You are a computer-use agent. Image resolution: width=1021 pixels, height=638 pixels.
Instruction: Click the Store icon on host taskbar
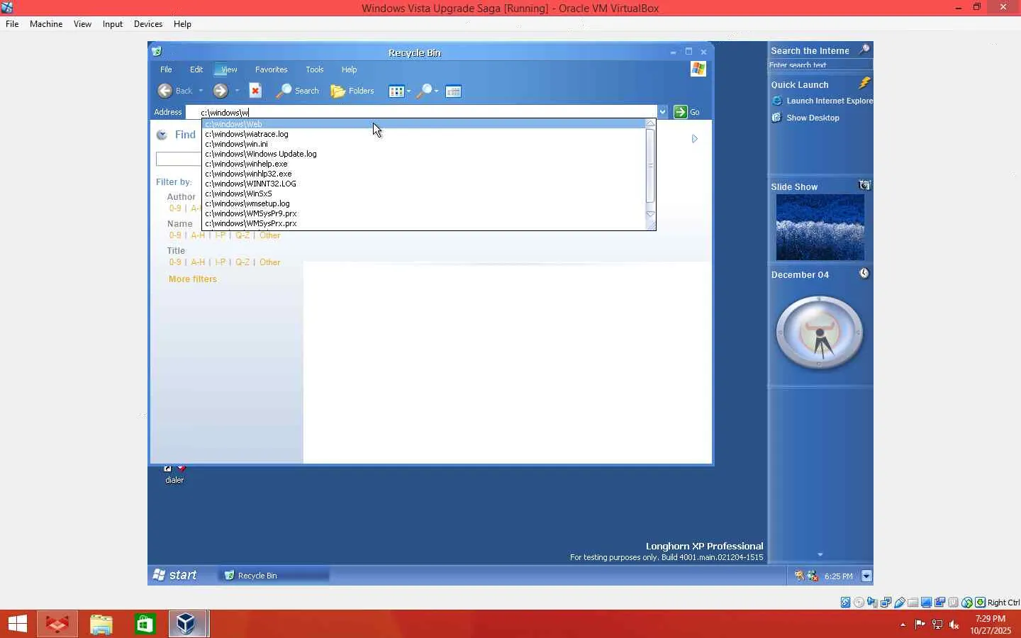point(145,624)
